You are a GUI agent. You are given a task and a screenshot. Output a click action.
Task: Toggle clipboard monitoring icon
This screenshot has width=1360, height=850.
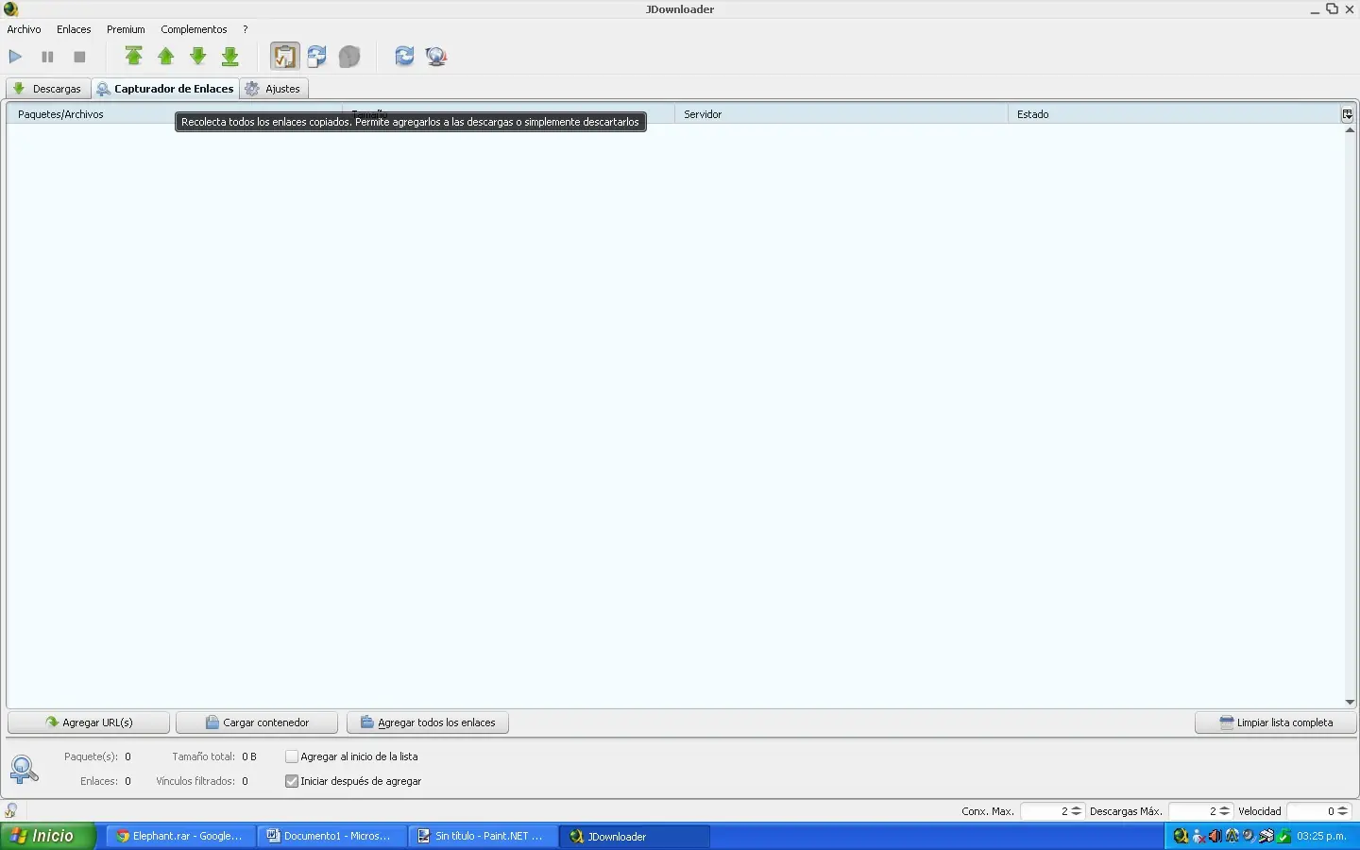284,57
